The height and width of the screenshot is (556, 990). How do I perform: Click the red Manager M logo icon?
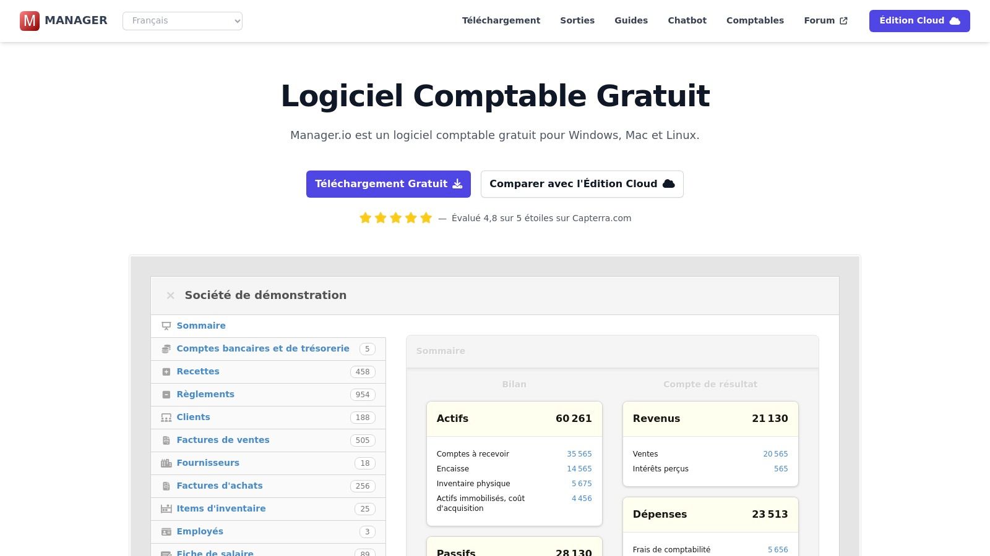(x=30, y=21)
